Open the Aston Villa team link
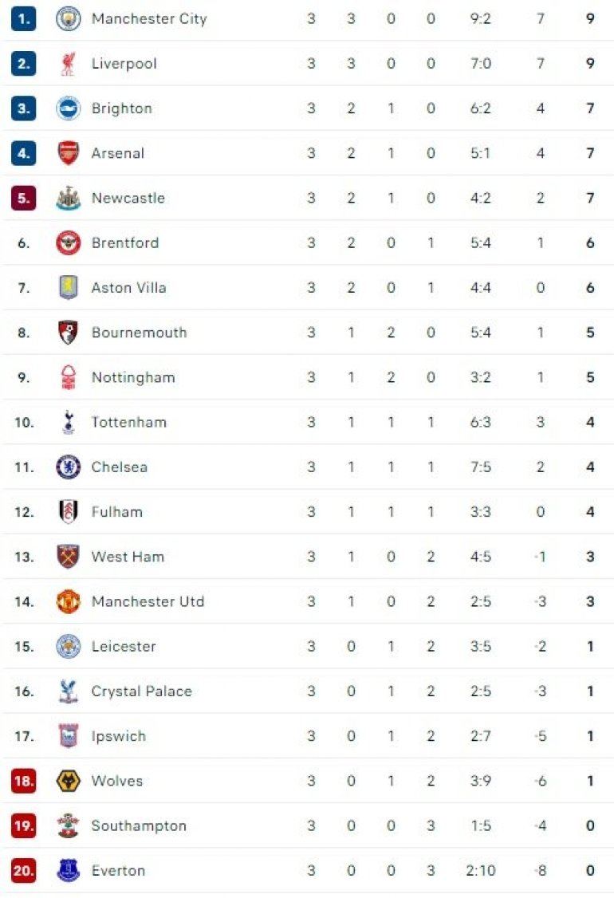 [x=128, y=288]
